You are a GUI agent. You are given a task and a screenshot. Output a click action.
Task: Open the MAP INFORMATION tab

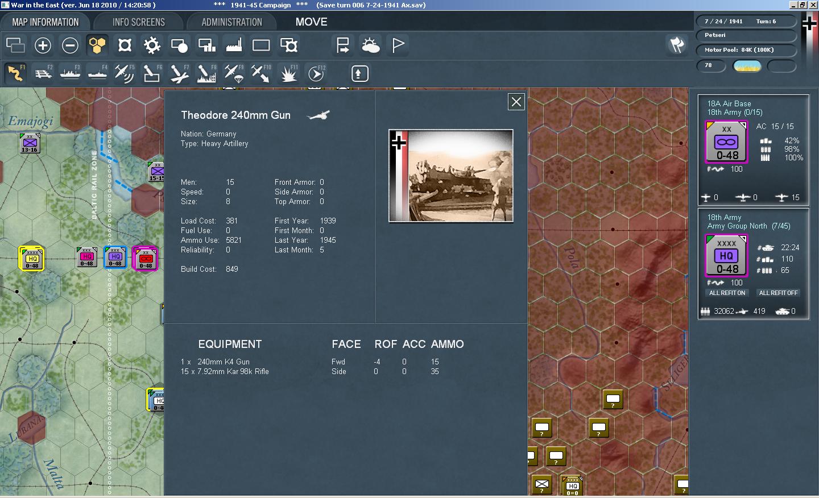(45, 22)
